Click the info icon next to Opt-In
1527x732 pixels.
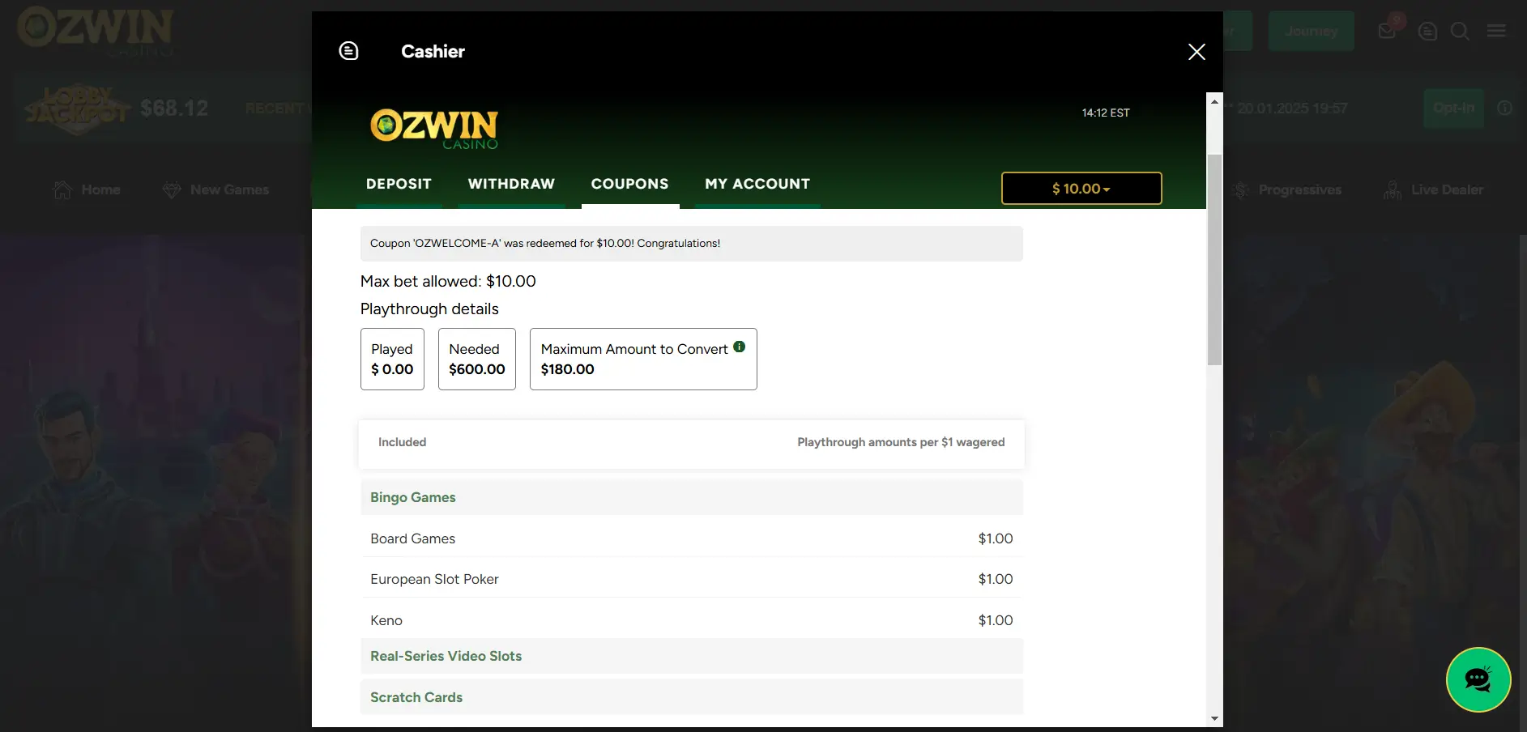coord(1504,108)
